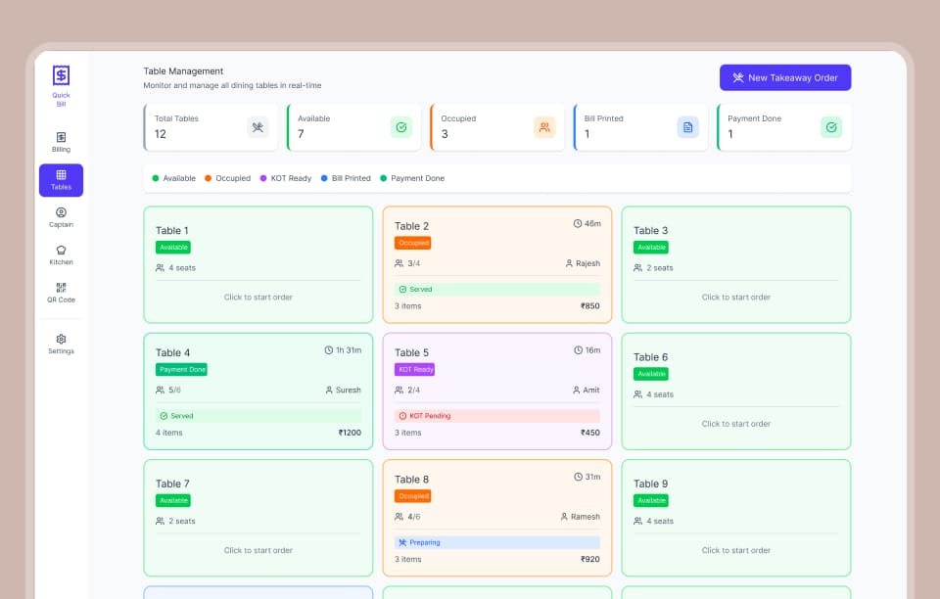Start a New Takeaway Order
This screenshot has height=599, width=940.
(784, 78)
